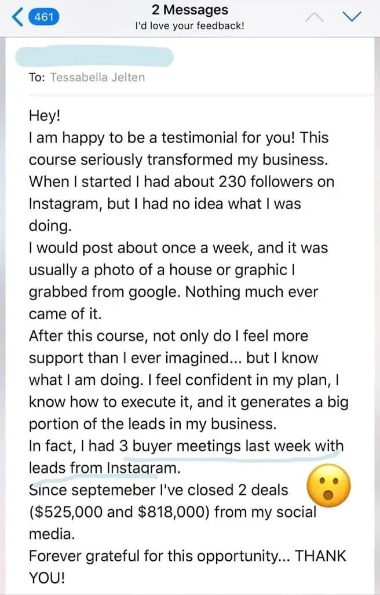Tap the surprised face emoji

click(x=328, y=486)
